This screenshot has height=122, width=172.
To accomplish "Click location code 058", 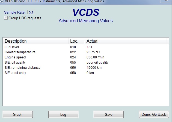I will [x=73, y=73].
